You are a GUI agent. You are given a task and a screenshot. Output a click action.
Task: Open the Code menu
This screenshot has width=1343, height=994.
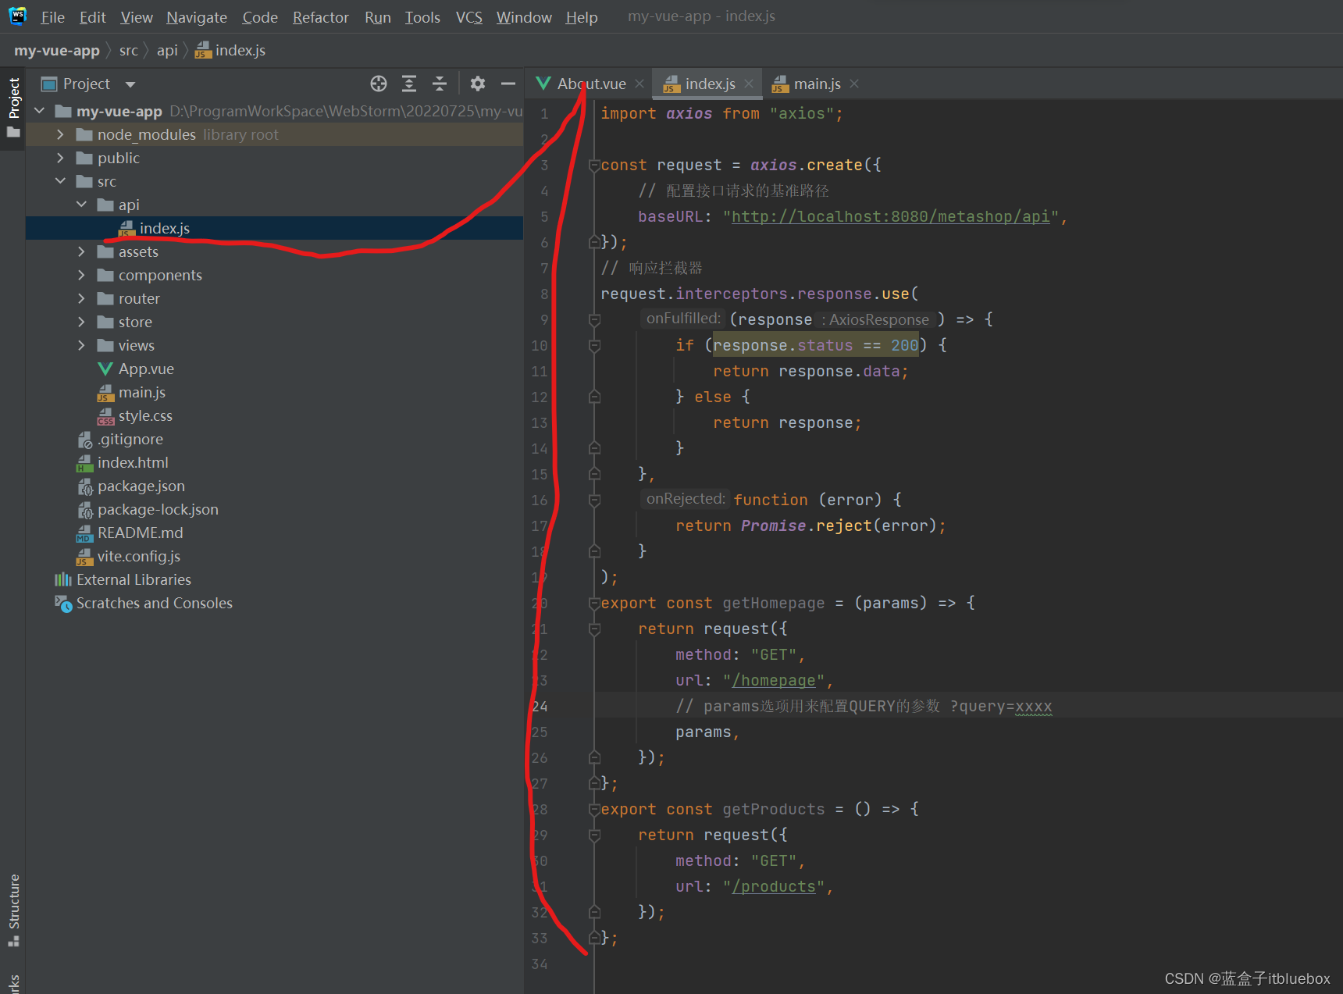pos(260,17)
